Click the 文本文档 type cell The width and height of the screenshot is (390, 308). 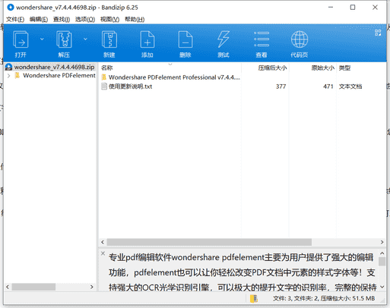click(350, 86)
